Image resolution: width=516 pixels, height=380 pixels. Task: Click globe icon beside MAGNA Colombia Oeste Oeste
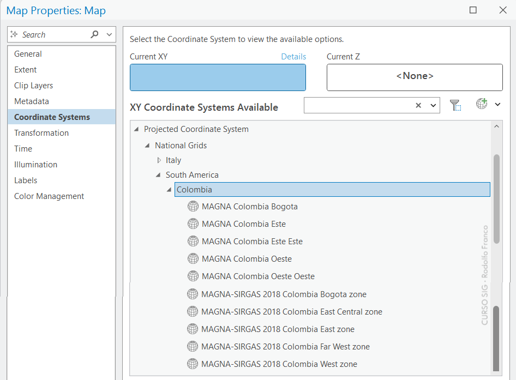[x=193, y=276]
